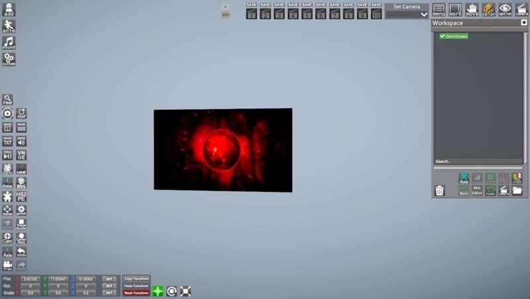
Task: Click the Center Axis icon
Action: 21,238
